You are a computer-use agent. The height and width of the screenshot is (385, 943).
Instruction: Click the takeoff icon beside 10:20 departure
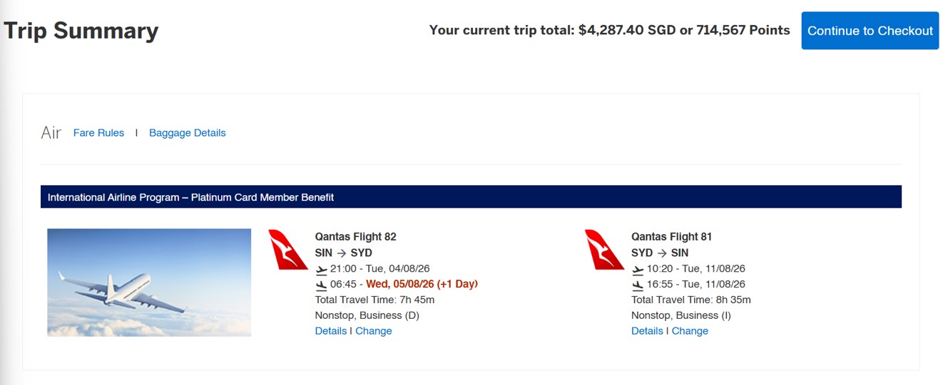tap(638, 270)
